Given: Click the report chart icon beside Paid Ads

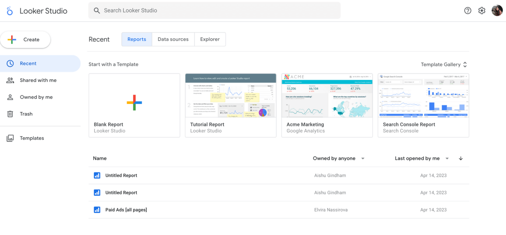Looking at the screenshot, I should click(x=97, y=210).
